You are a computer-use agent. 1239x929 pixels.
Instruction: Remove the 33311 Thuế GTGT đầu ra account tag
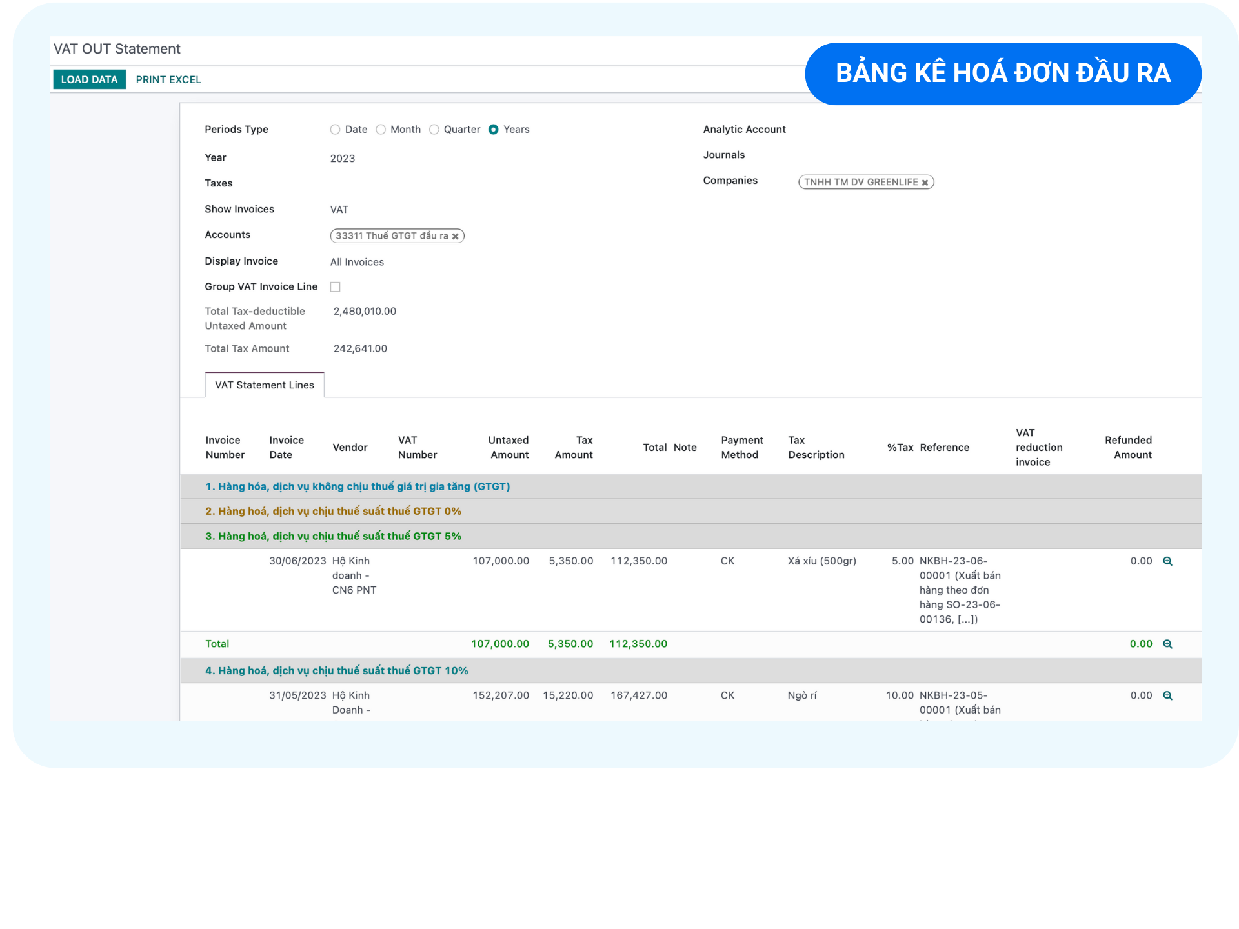[x=455, y=236]
